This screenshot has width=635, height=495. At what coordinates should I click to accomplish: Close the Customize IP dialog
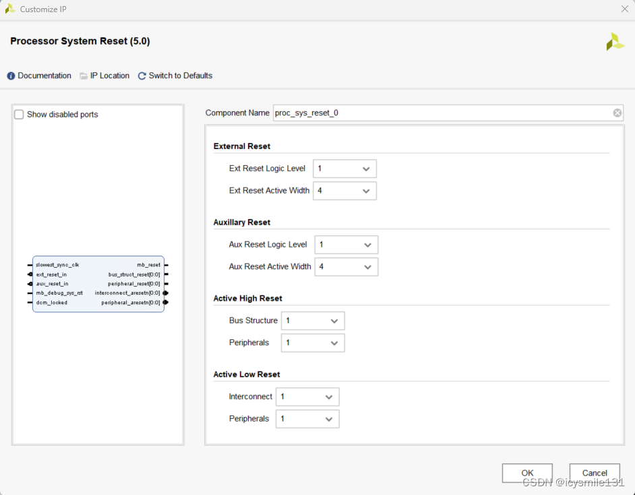pos(625,9)
